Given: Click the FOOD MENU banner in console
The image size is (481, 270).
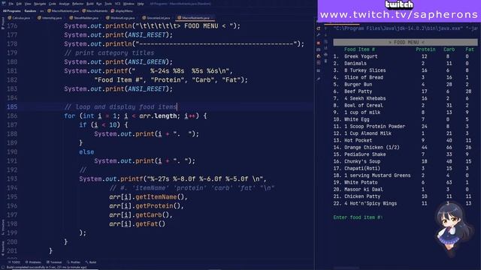Looking at the screenshot, I should 406,42.
